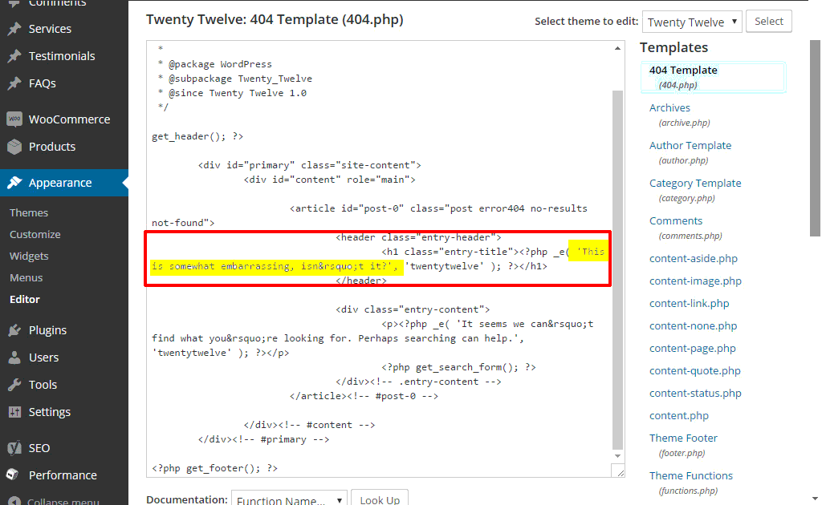Click the get_search_form code line
The width and height of the screenshot is (822, 505).
(x=458, y=367)
